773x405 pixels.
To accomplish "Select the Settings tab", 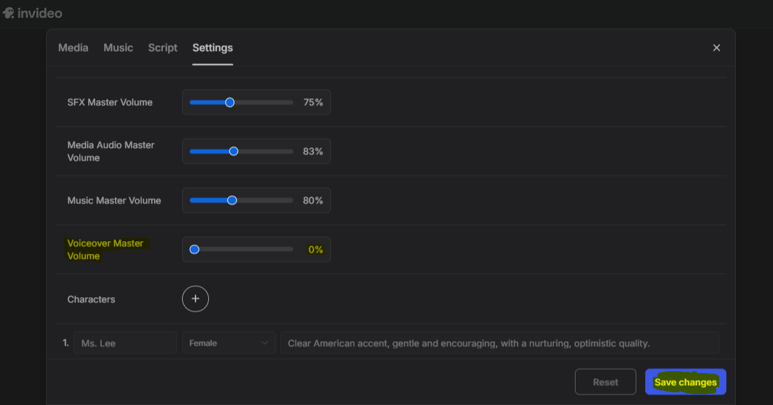I will 213,48.
